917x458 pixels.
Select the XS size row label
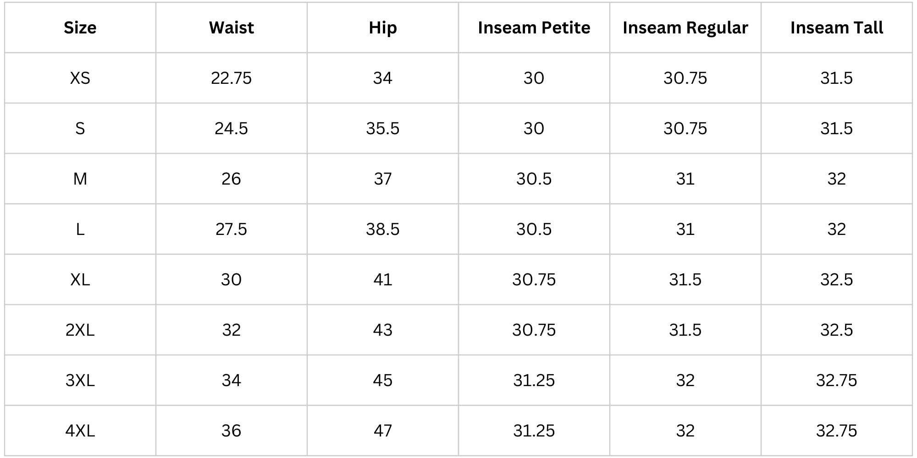pyautogui.click(x=80, y=78)
